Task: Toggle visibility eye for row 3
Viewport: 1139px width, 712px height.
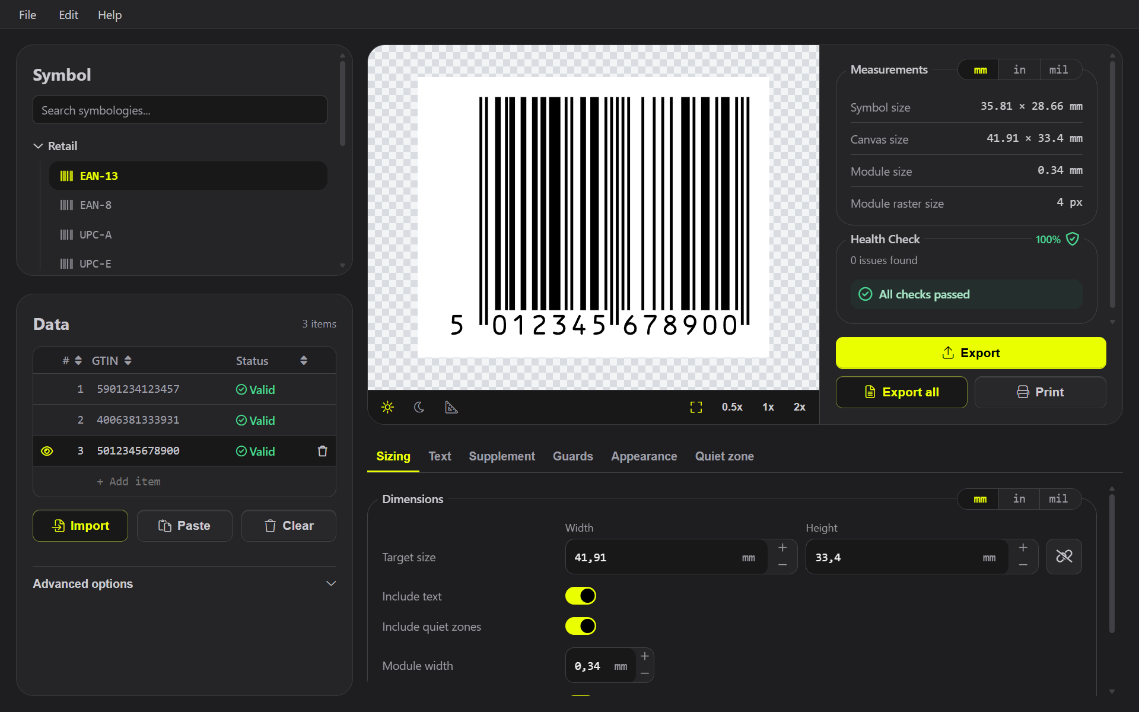Action: 47,451
